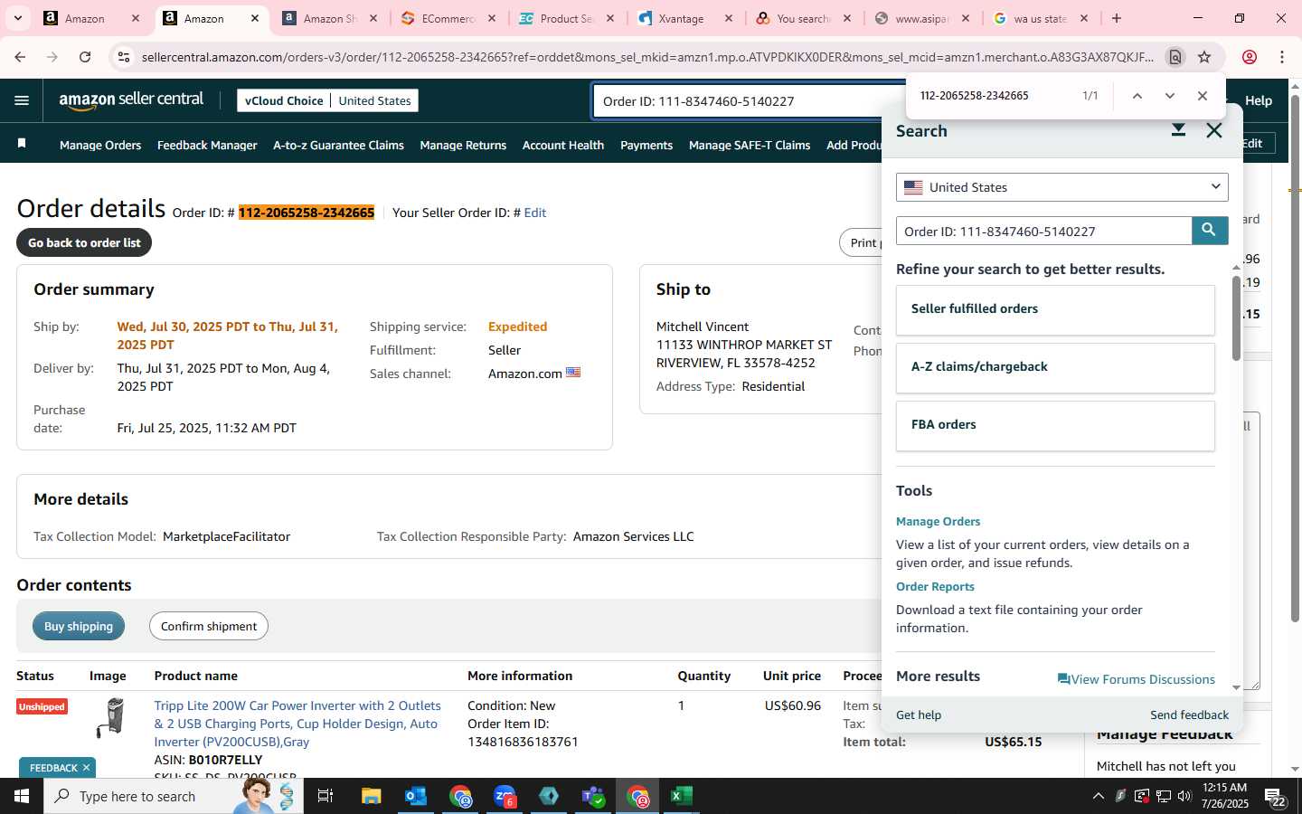The width and height of the screenshot is (1302, 814).
Task: Click the inverter product thumbnail image
Action: pos(111,718)
